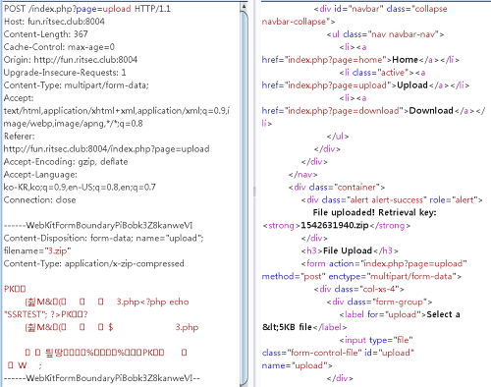Image resolution: width=491 pixels, height=387 pixels.
Task: Select 'Upgrade-Insecure-Requests: 1' header
Action: coord(65,73)
